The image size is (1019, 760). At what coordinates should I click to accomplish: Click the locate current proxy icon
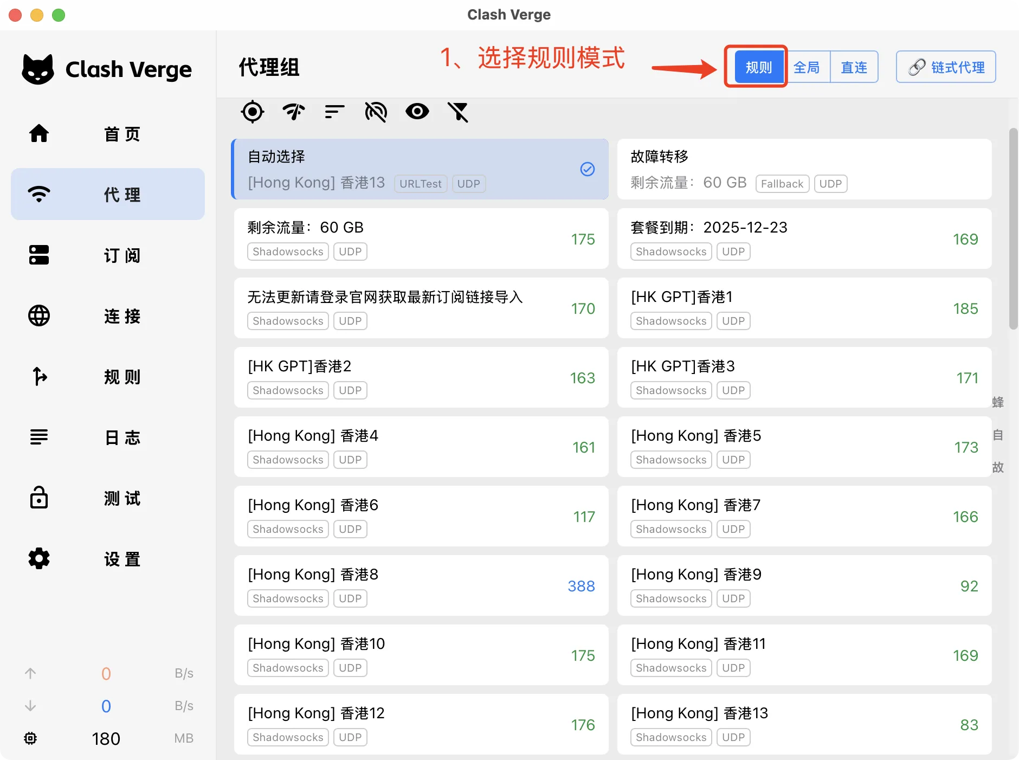[x=252, y=112]
